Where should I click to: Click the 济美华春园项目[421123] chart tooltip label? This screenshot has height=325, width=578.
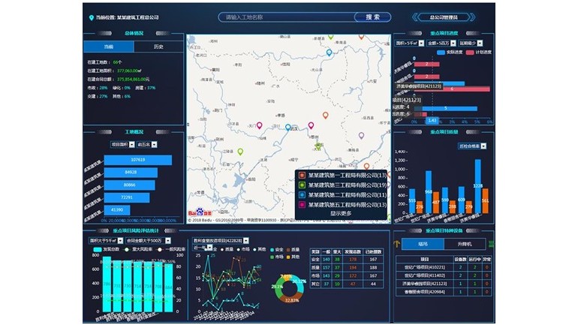coord(418,86)
